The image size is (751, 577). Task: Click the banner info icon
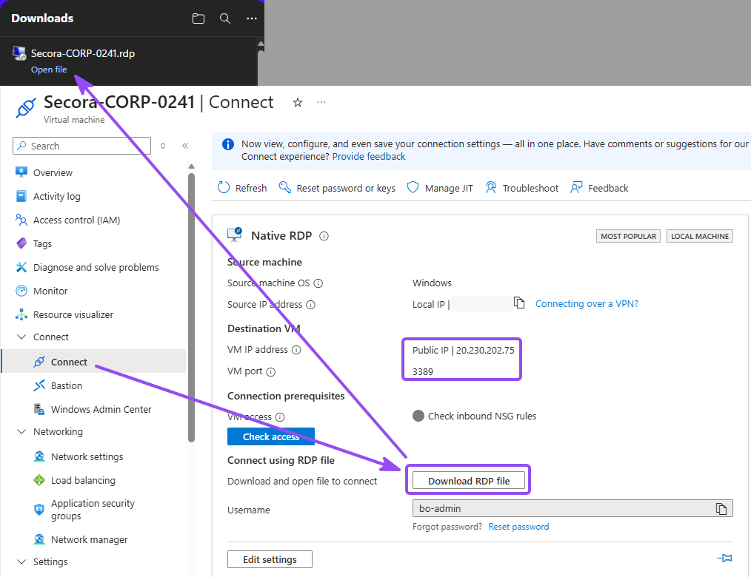click(x=228, y=144)
